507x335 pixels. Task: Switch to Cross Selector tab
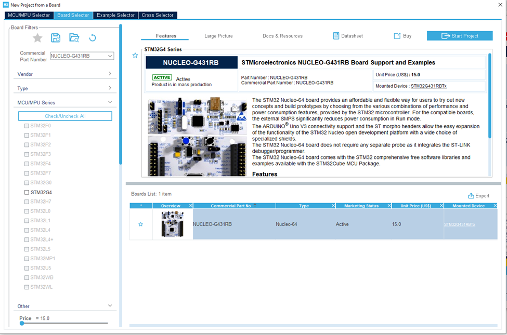[158, 15]
